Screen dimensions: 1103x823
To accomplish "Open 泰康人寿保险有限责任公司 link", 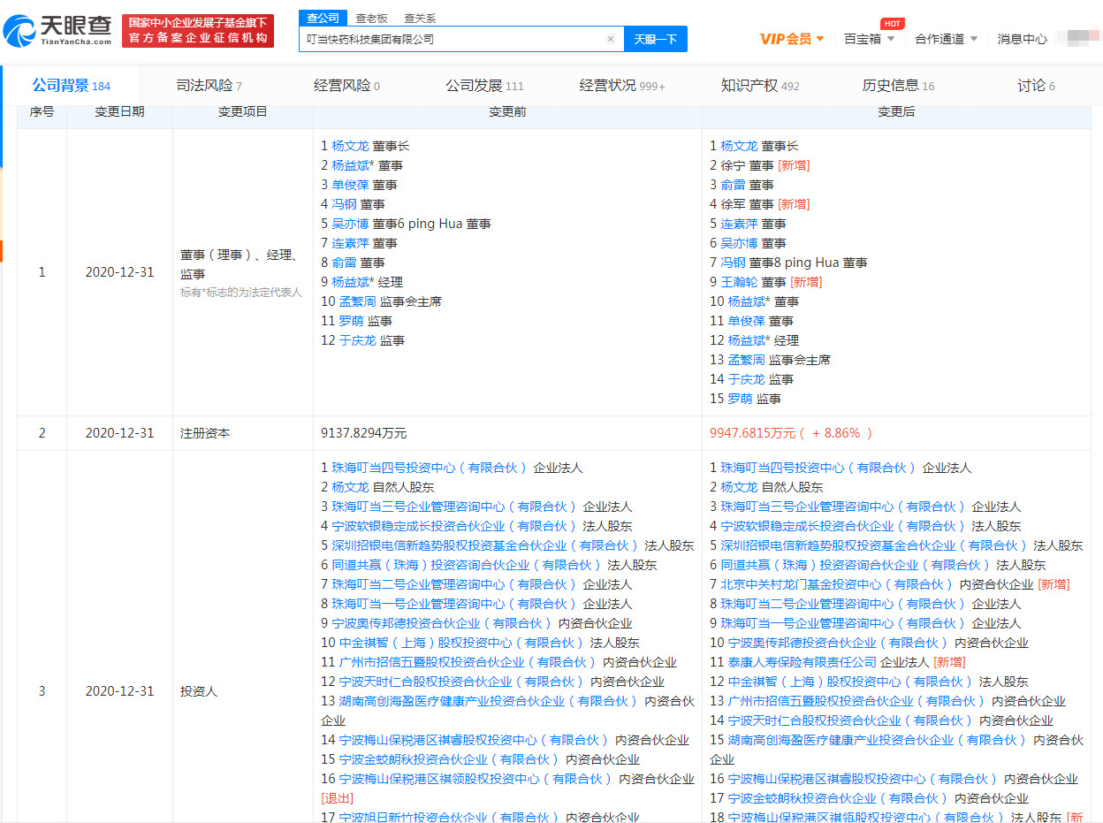I will pos(802,662).
